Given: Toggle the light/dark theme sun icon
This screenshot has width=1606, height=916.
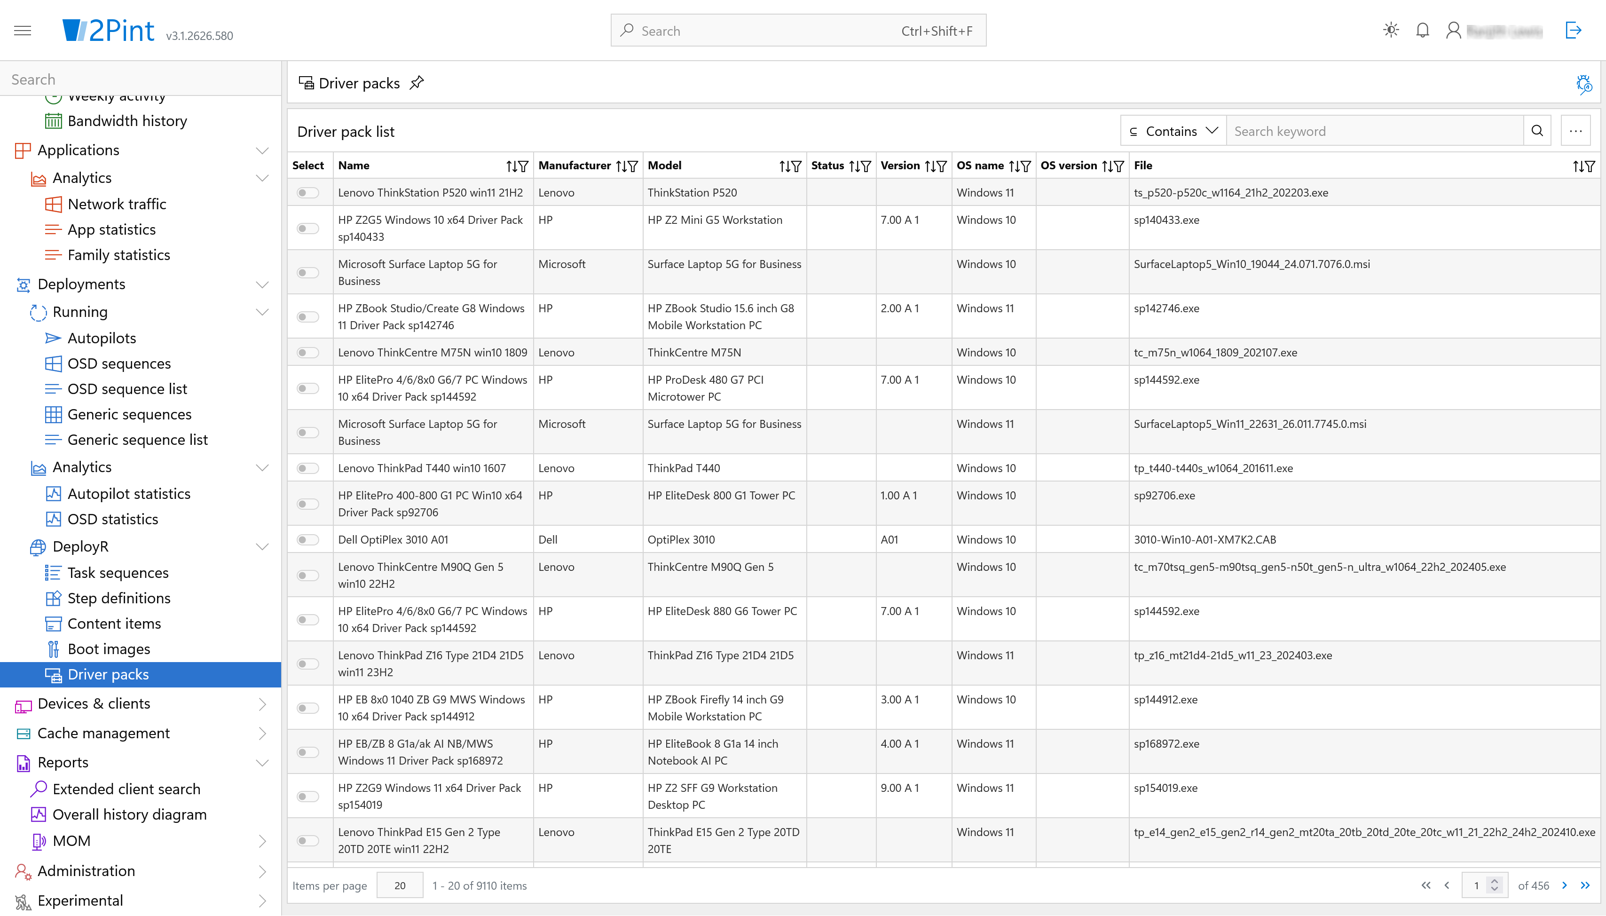Looking at the screenshot, I should (1391, 30).
